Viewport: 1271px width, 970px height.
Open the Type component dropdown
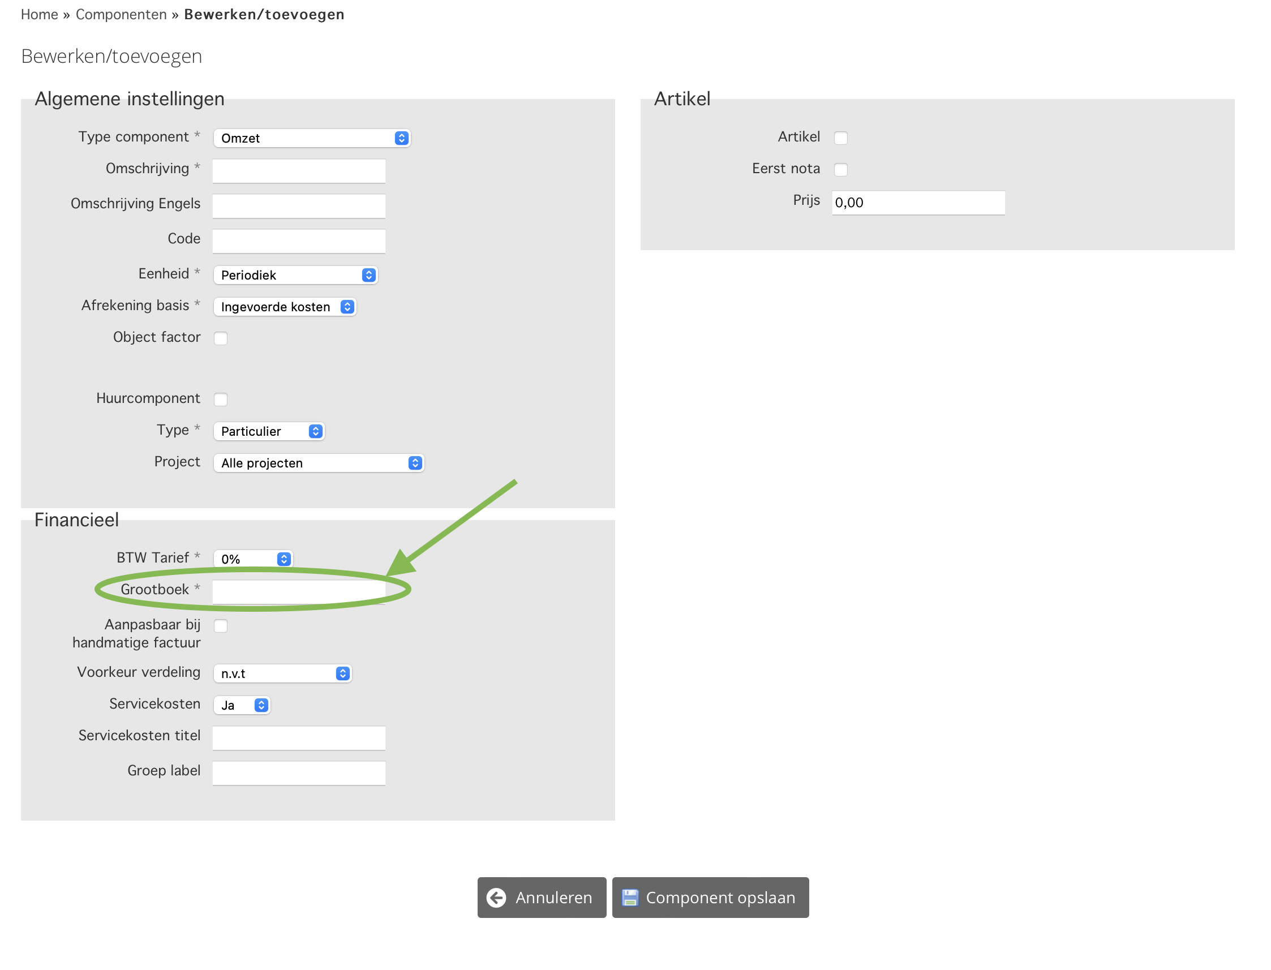pyautogui.click(x=311, y=138)
